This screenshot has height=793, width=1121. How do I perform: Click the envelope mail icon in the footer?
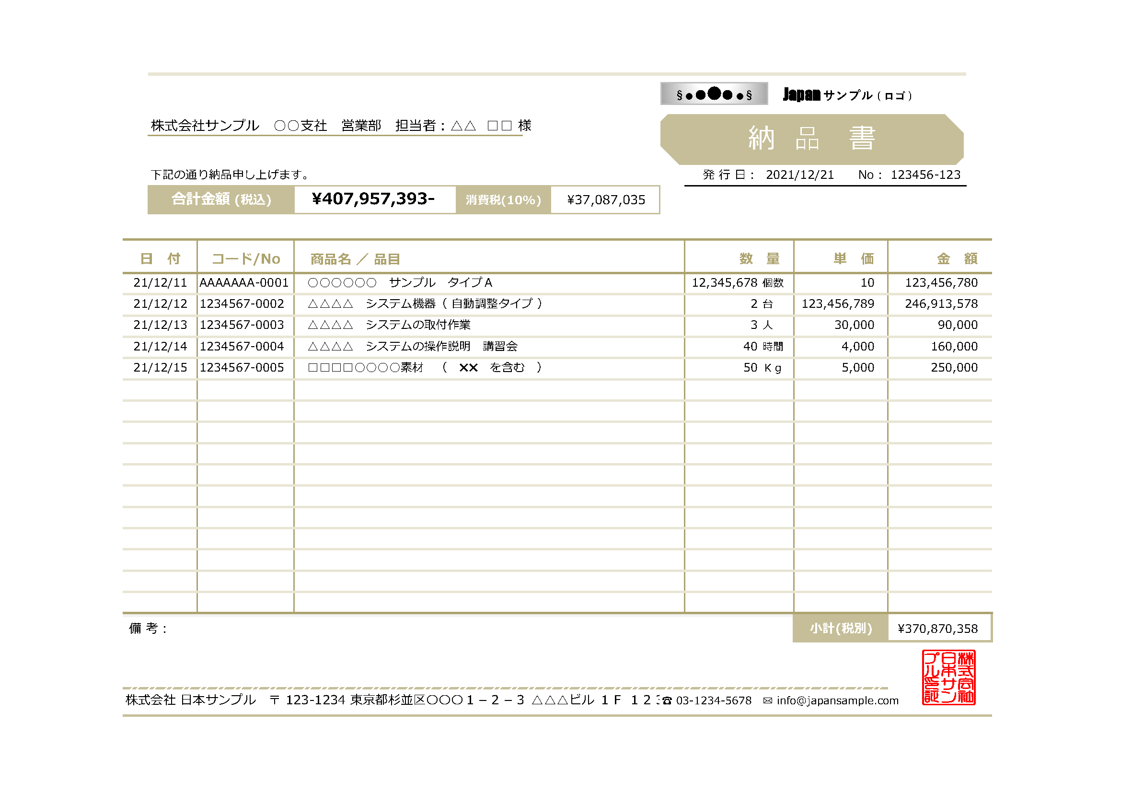[x=767, y=701]
